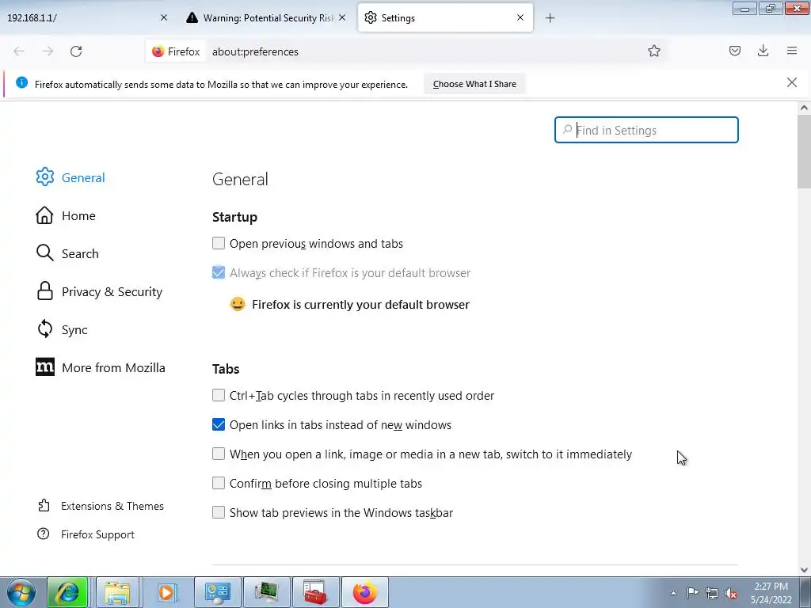Enable Show tab previews in Windows taskbar
The width and height of the screenshot is (811, 608).
pyautogui.click(x=219, y=512)
